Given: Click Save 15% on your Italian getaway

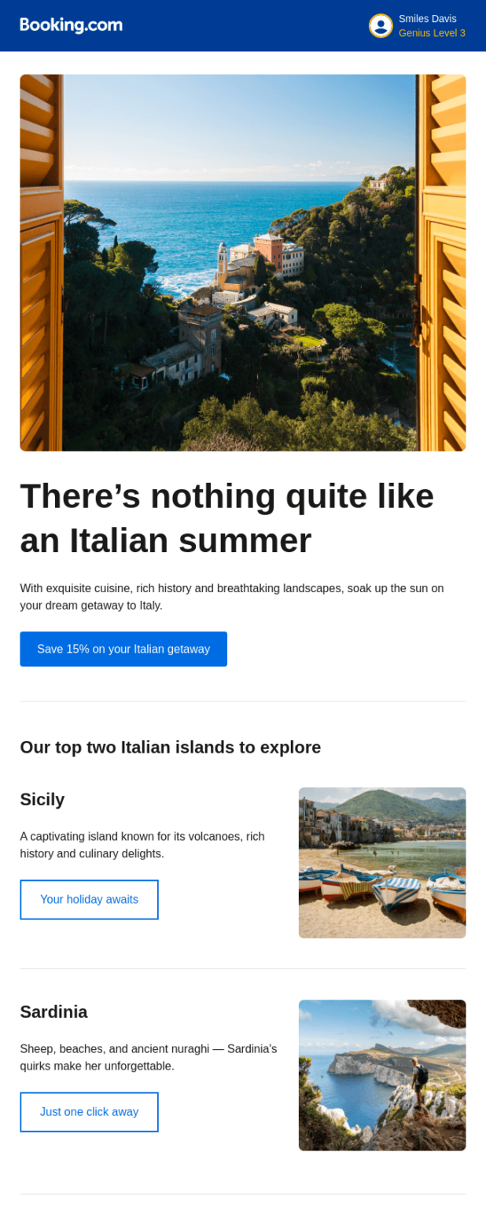Looking at the screenshot, I should pyautogui.click(x=123, y=649).
